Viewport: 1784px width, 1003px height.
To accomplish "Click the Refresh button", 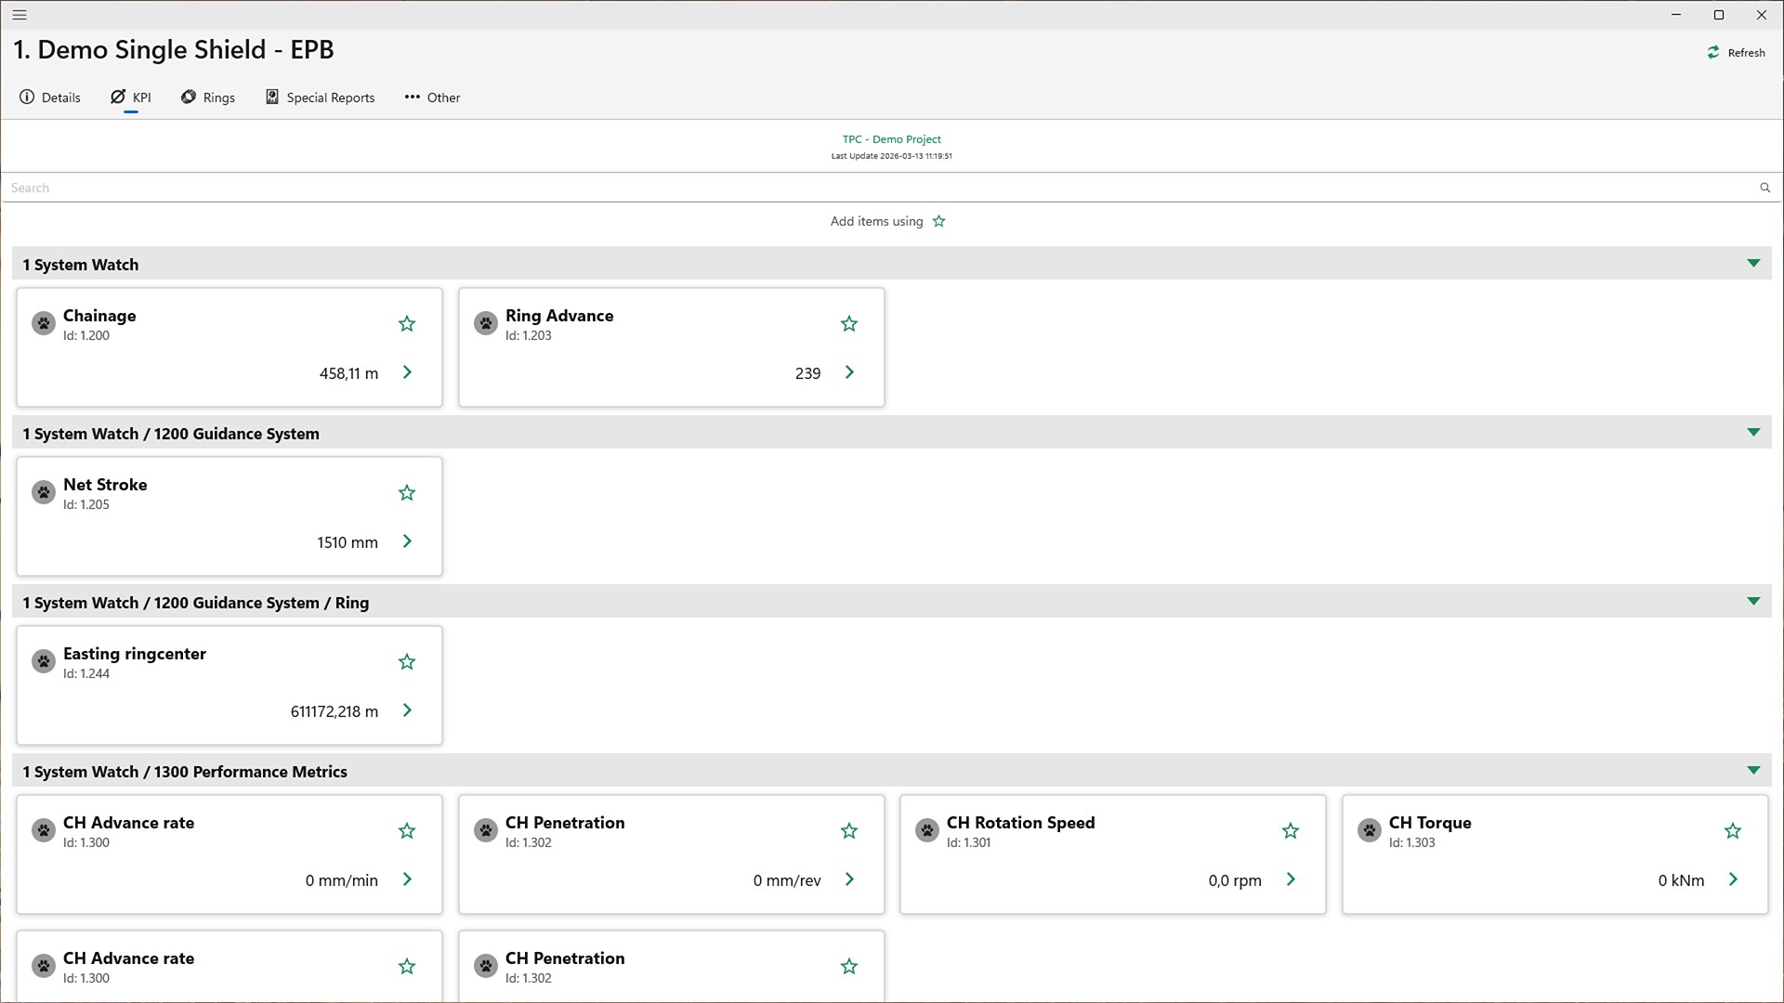I will [1736, 53].
